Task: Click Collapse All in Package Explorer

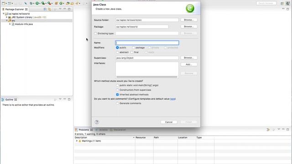Action: [x=45, y=9]
